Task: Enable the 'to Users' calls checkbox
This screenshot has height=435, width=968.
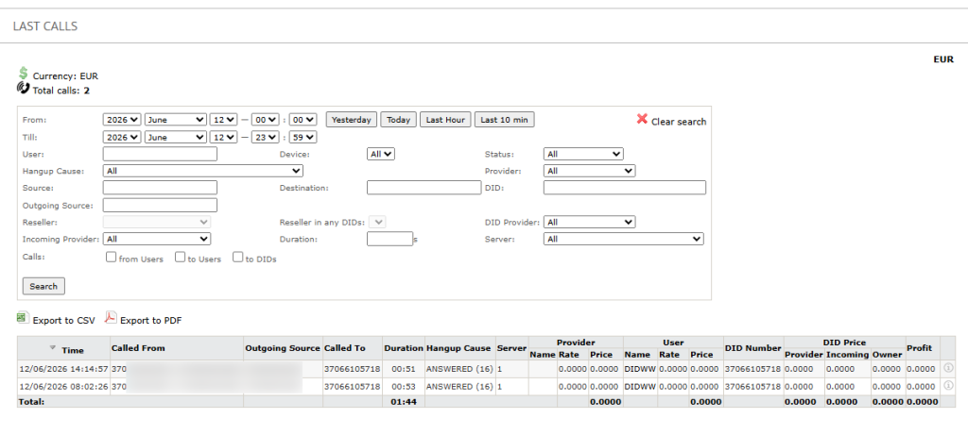Action: click(x=180, y=258)
